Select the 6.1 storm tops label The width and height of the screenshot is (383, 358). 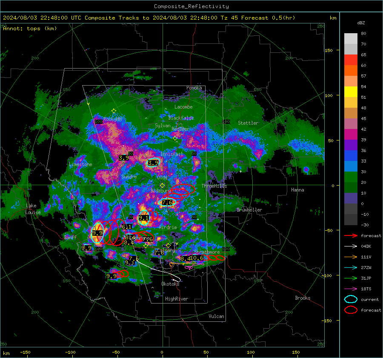(x=126, y=227)
